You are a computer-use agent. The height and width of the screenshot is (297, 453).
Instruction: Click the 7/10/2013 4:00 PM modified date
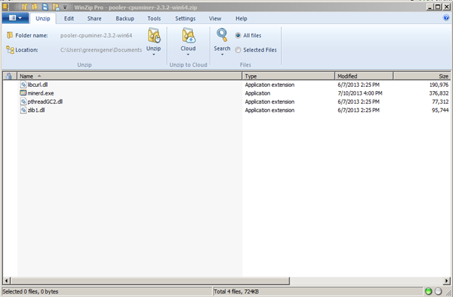[360, 93]
